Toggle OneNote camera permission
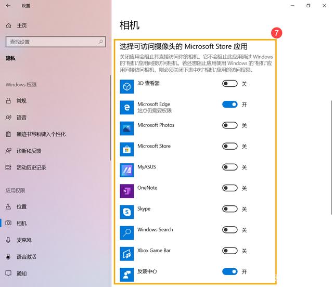Viewport: 333px width, 287px height. pos(230,188)
